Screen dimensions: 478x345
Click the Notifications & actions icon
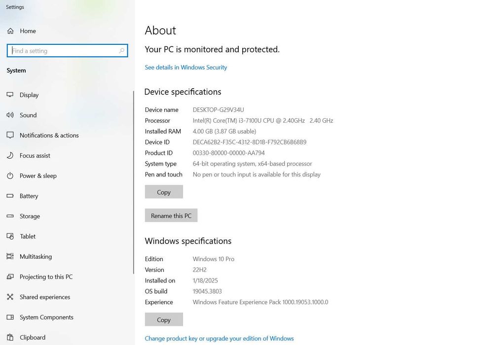tap(10, 135)
